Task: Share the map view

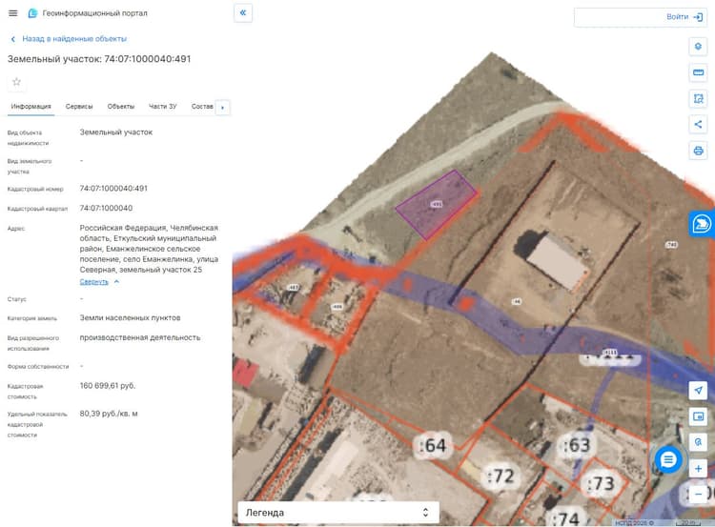Action: [698, 125]
